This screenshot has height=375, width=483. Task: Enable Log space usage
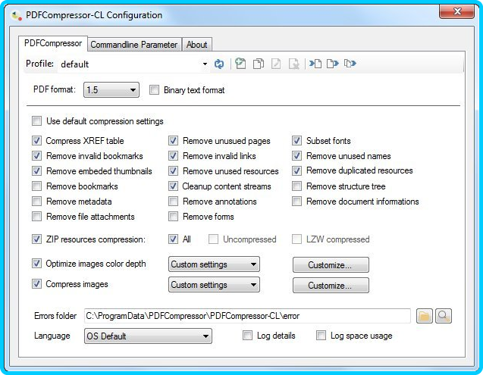pos(321,336)
